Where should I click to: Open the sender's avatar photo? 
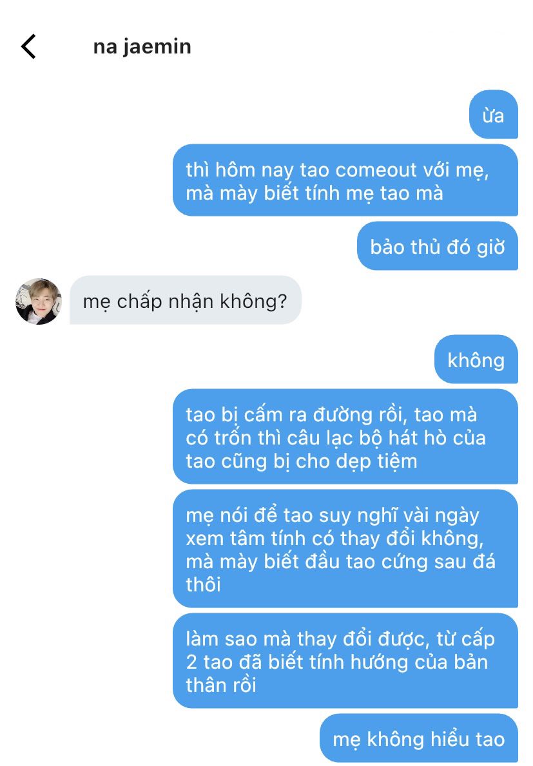pyautogui.click(x=39, y=302)
